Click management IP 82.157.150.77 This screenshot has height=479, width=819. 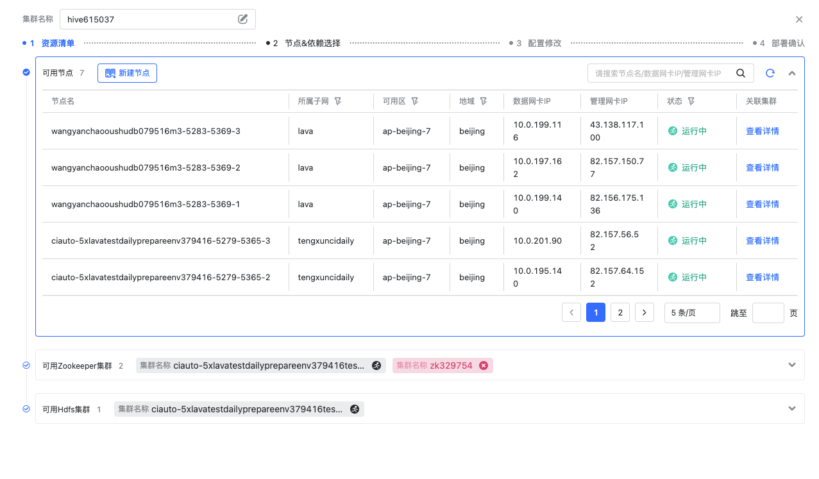tap(617, 167)
